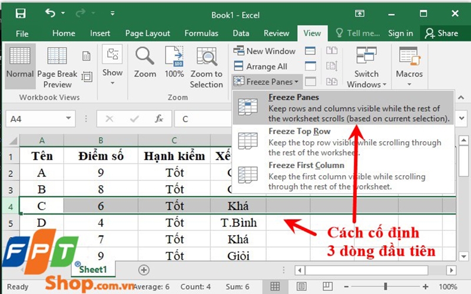The image size is (471, 294).
Task: Open the Undo history dropdown arrow
Action: (x=63, y=13)
